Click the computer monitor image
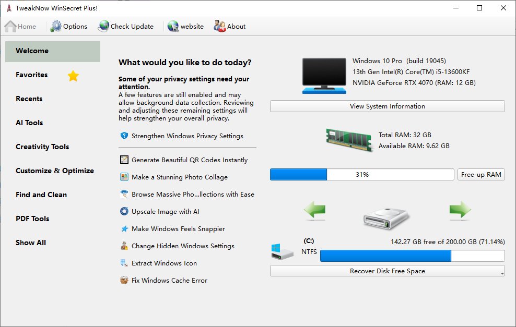The image size is (516, 327). [x=324, y=76]
